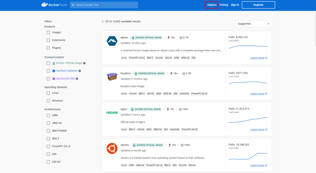This screenshot has width=316, height=173.
Task: Click Learn more in alpine card
Action: click(x=257, y=58)
